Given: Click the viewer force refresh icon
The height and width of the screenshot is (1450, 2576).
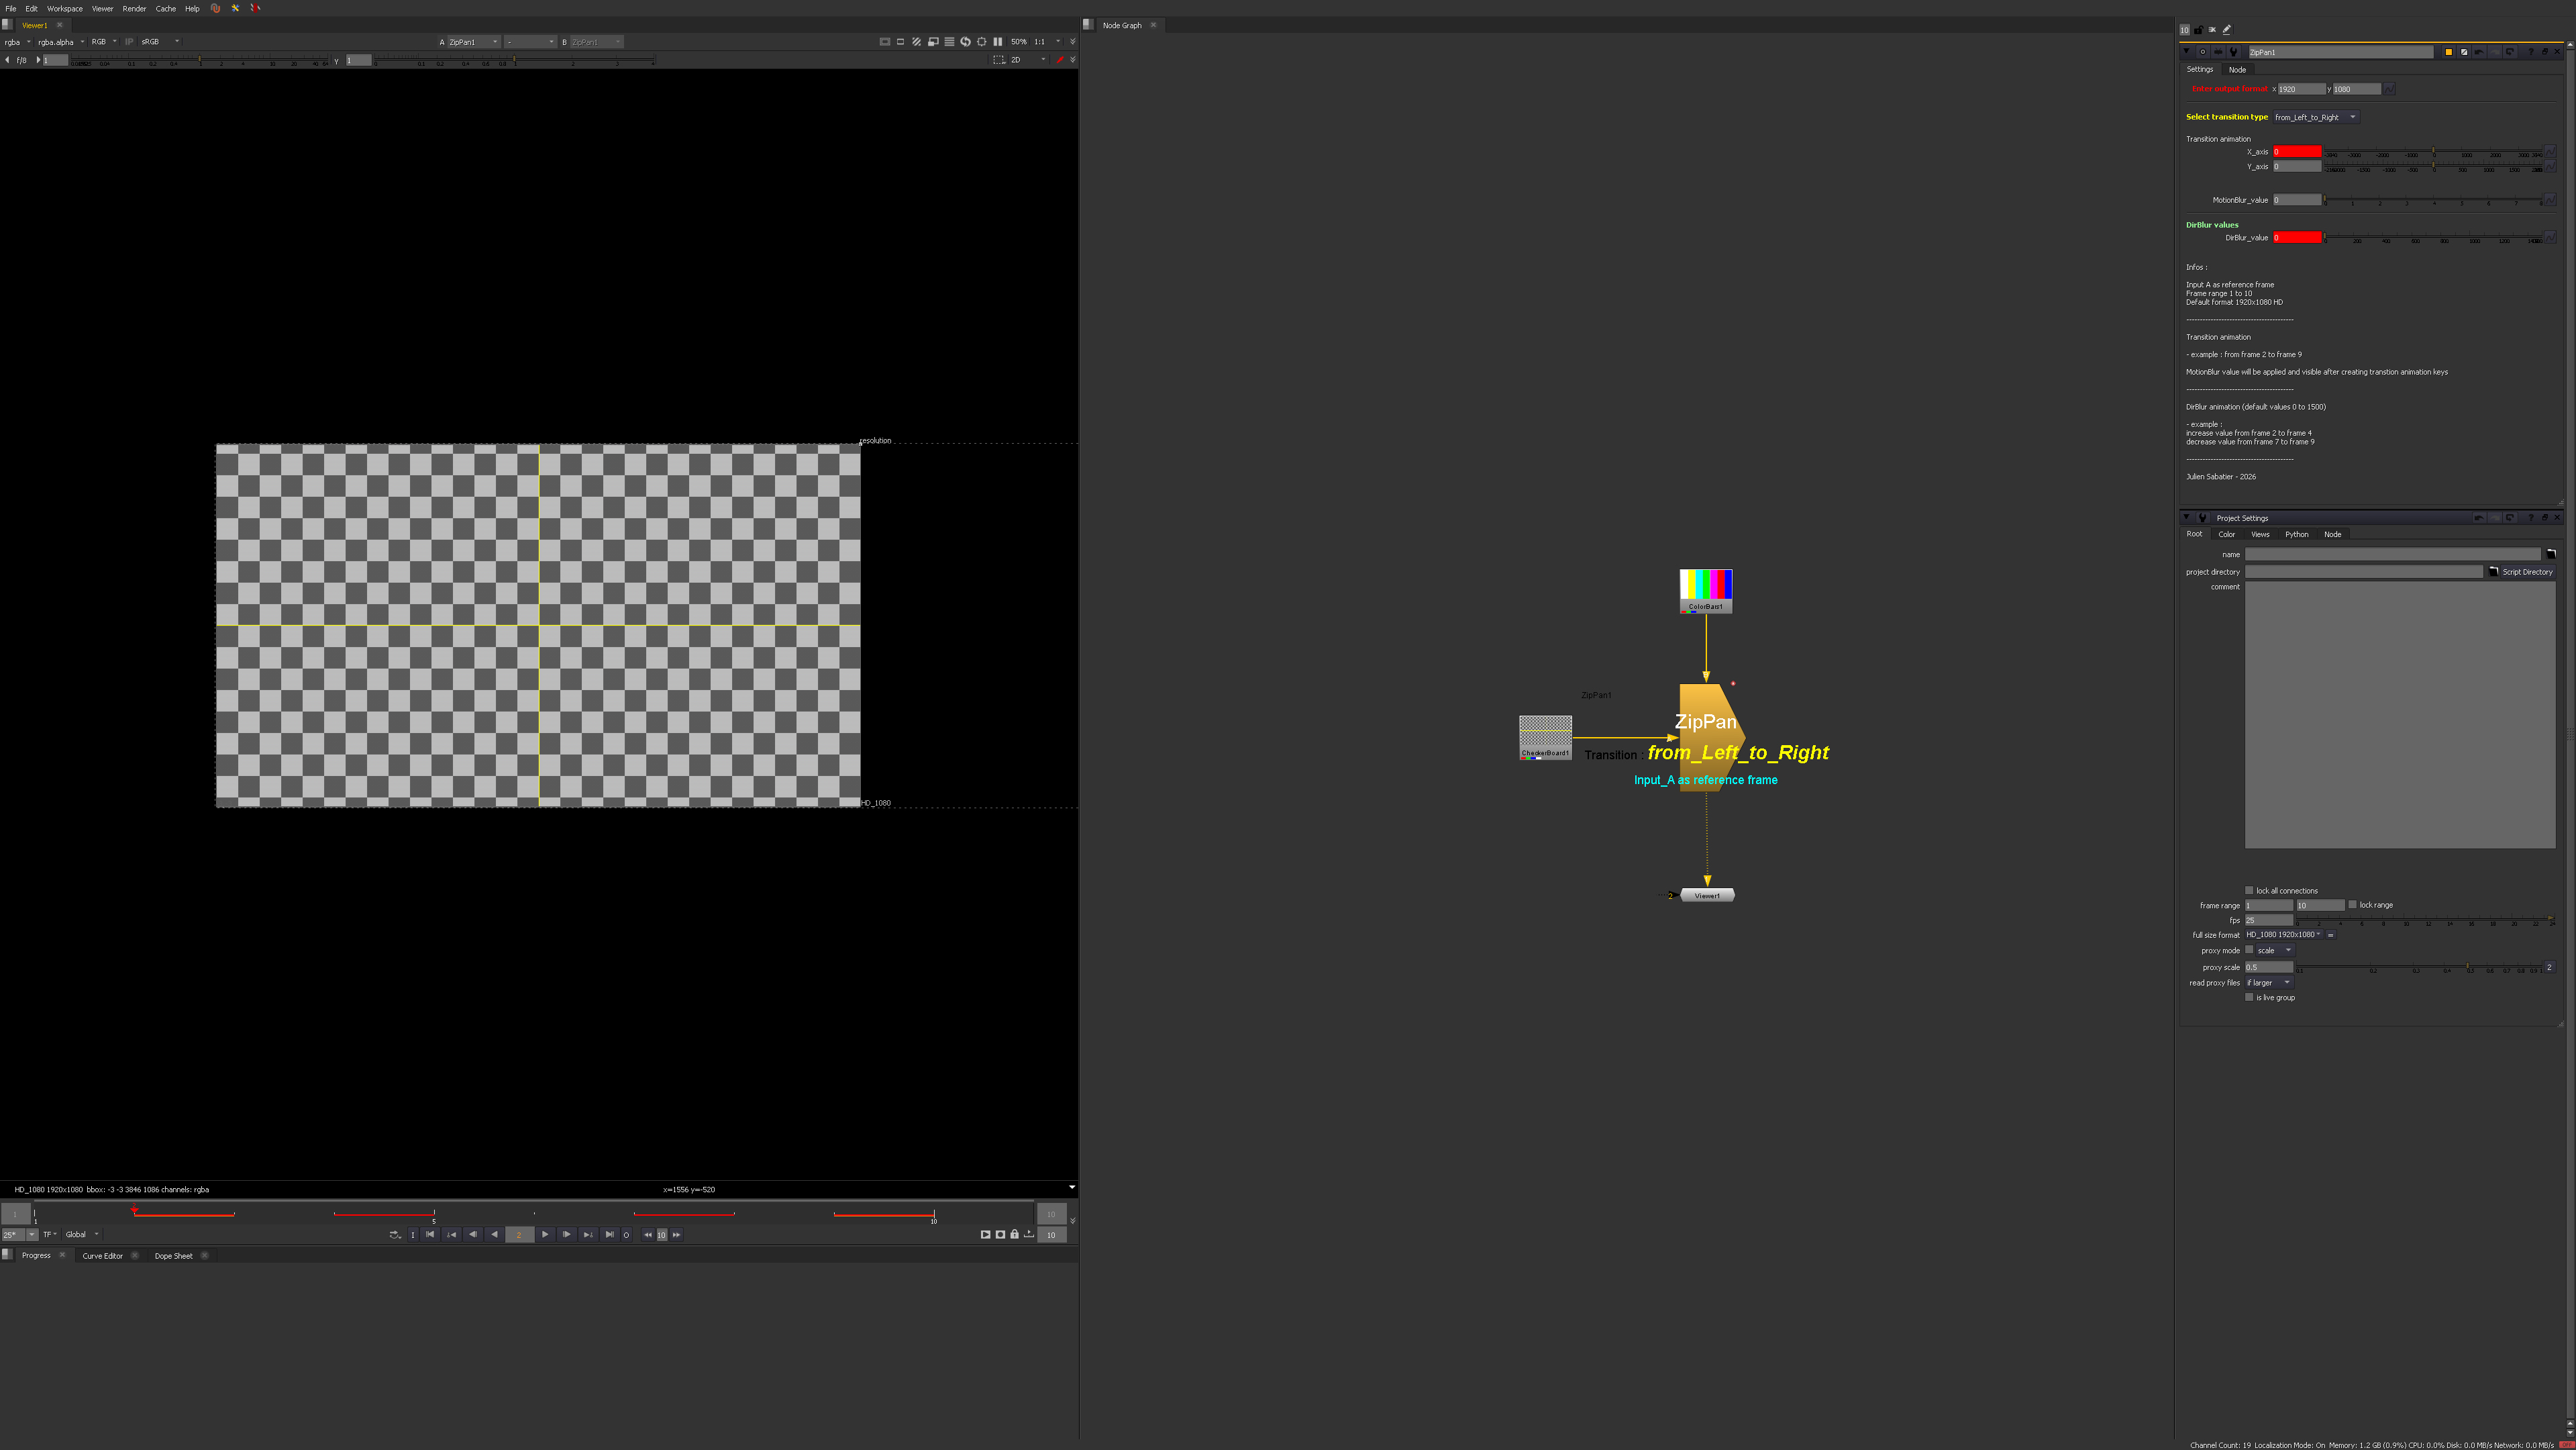Looking at the screenshot, I should pos(965,42).
